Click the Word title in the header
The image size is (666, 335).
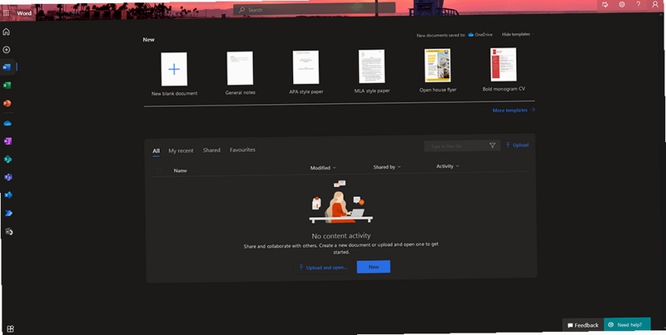[24, 13]
